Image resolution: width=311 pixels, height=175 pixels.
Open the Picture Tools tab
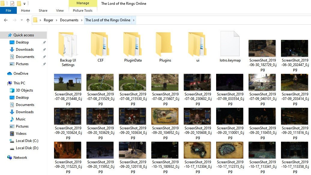(83, 11)
